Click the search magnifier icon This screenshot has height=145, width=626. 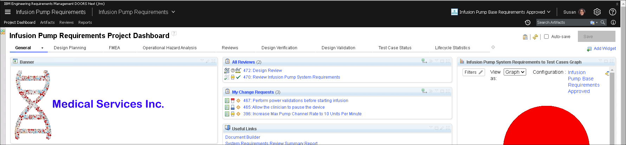click(603, 22)
